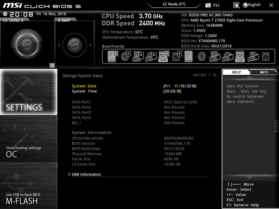279x209 pixels.
Task: Click the Settings\System Status breadcrumb
Action: (x=83, y=76)
